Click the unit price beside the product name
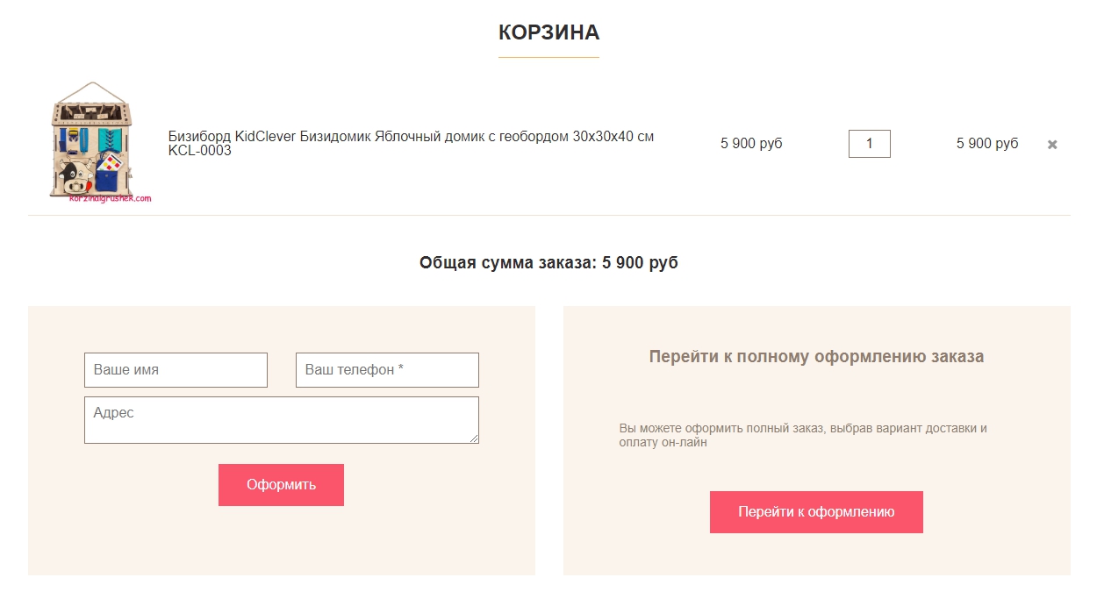This screenshot has height=599, width=1097. click(x=751, y=143)
